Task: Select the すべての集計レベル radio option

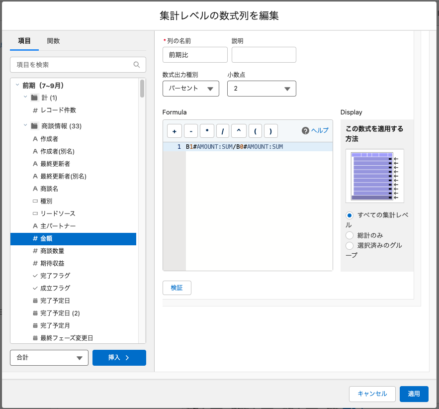Action: pyautogui.click(x=350, y=215)
